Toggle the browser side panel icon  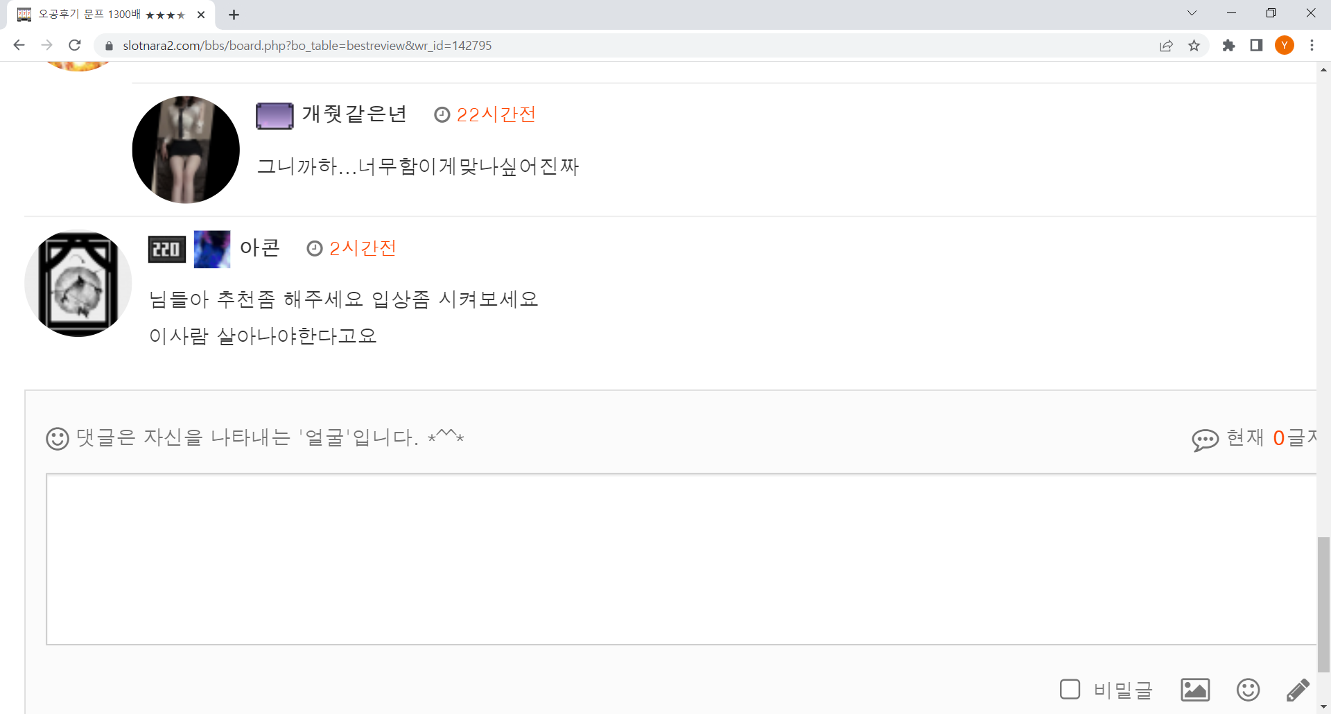pos(1256,46)
